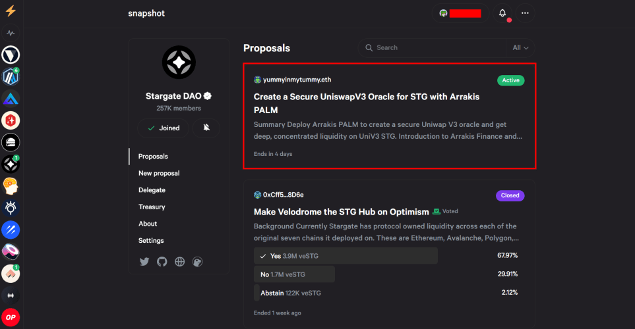The height and width of the screenshot is (329, 635).
Task: Click the Voted indicator icon
Action: pyautogui.click(x=437, y=211)
